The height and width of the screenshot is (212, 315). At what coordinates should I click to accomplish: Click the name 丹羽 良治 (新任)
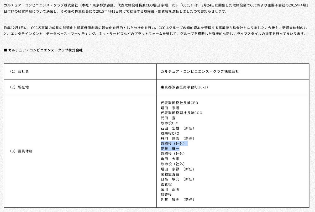tap(177, 138)
